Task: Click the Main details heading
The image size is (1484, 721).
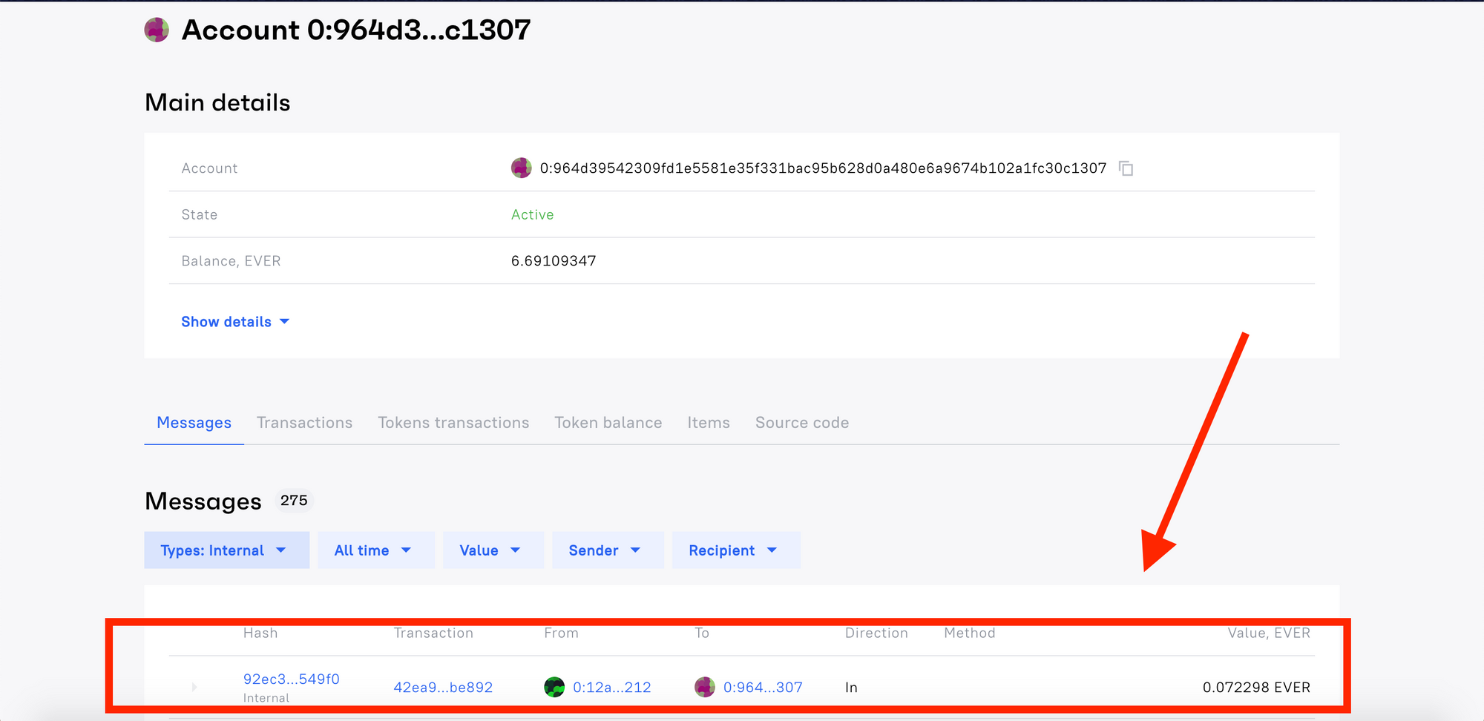Action: click(217, 102)
